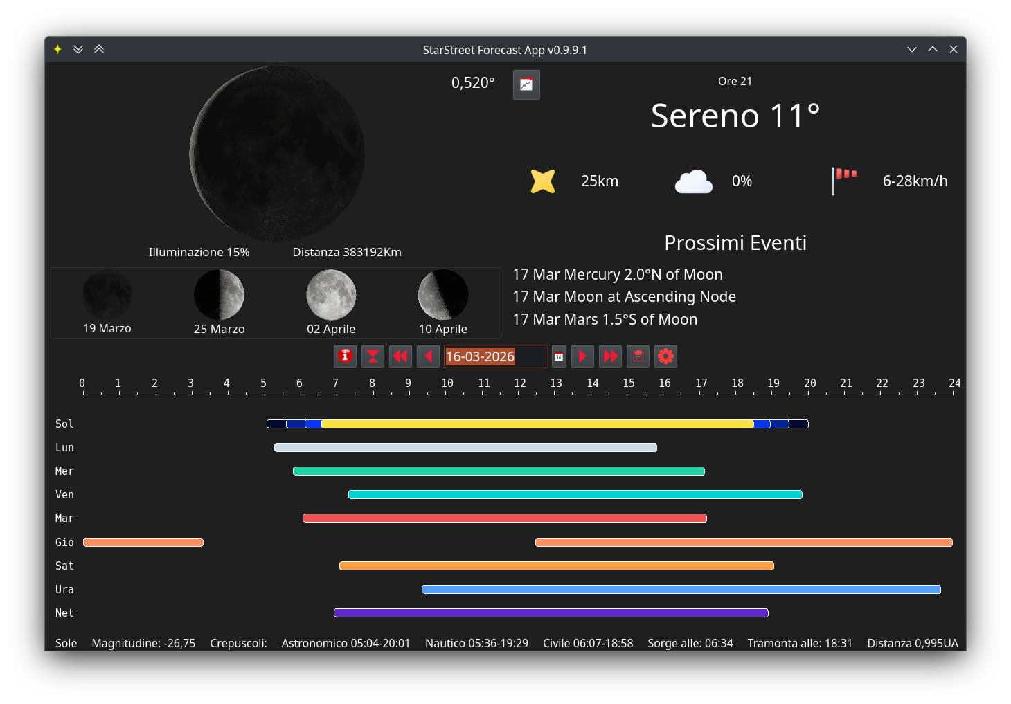This screenshot has height=704, width=1011.
Task: Click the Sereno 11° temperature display
Action: tap(735, 116)
